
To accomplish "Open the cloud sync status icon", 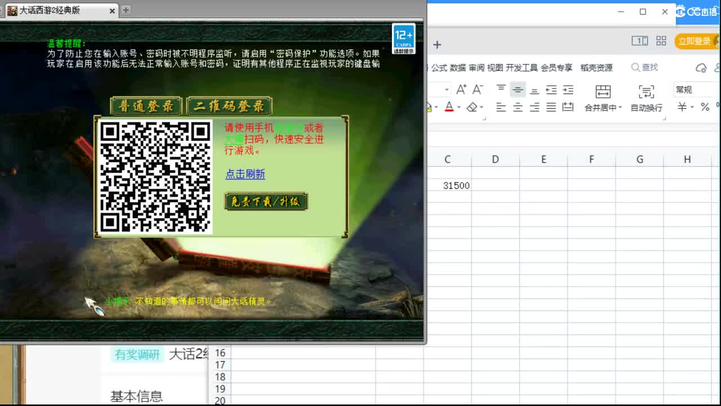I will (701, 68).
